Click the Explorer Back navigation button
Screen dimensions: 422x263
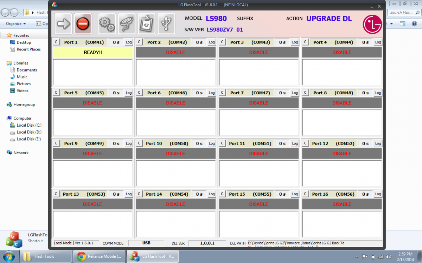click(5, 13)
